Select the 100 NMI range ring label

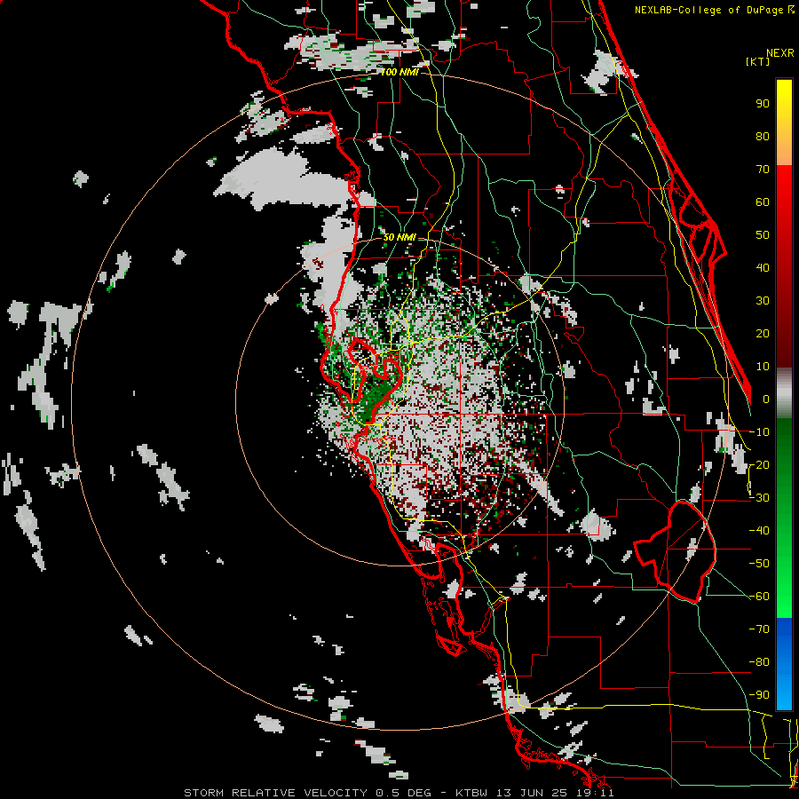click(399, 73)
